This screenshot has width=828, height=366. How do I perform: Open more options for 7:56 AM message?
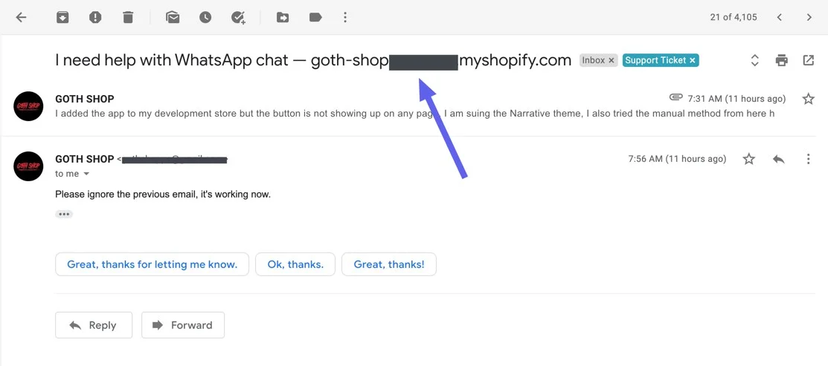coord(808,159)
